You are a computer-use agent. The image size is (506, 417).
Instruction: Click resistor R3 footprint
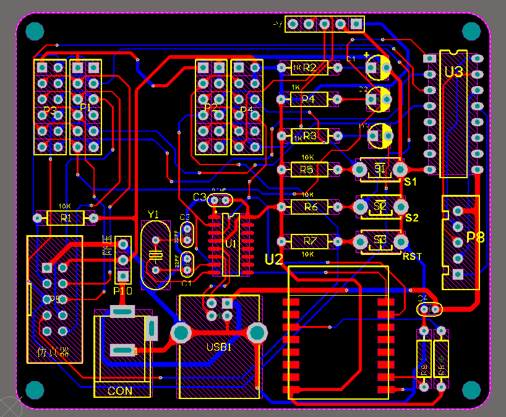coord(309,136)
